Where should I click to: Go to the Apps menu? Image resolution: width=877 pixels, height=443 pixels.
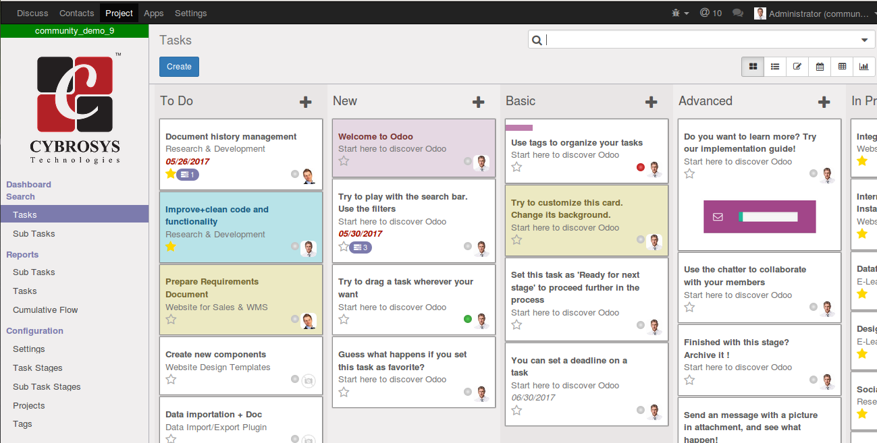click(154, 13)
